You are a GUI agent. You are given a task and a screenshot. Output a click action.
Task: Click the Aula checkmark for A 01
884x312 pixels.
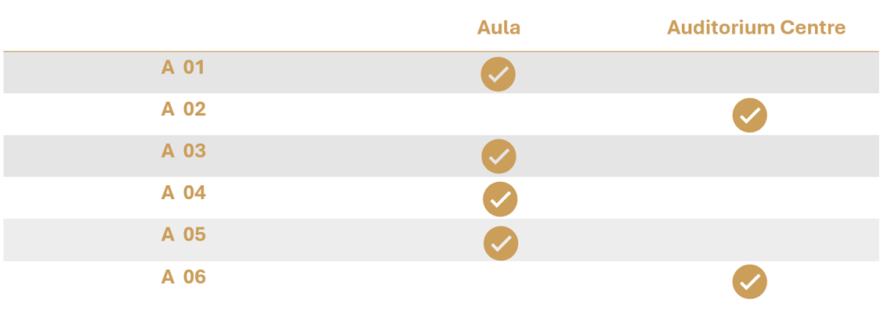point(498,74)
